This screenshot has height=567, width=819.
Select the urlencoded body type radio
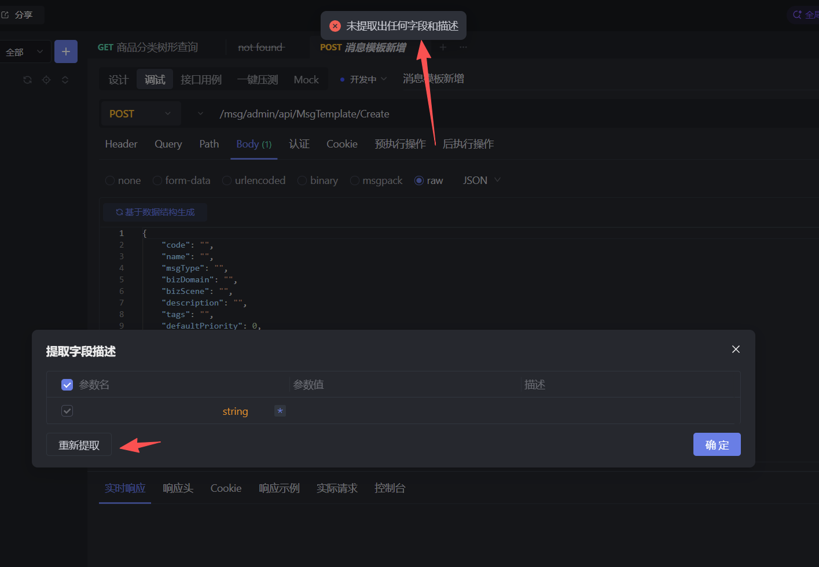click(x=227, y=181)
